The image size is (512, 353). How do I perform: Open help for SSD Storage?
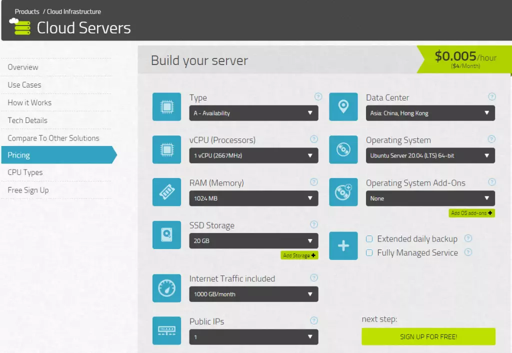(314, 224)
